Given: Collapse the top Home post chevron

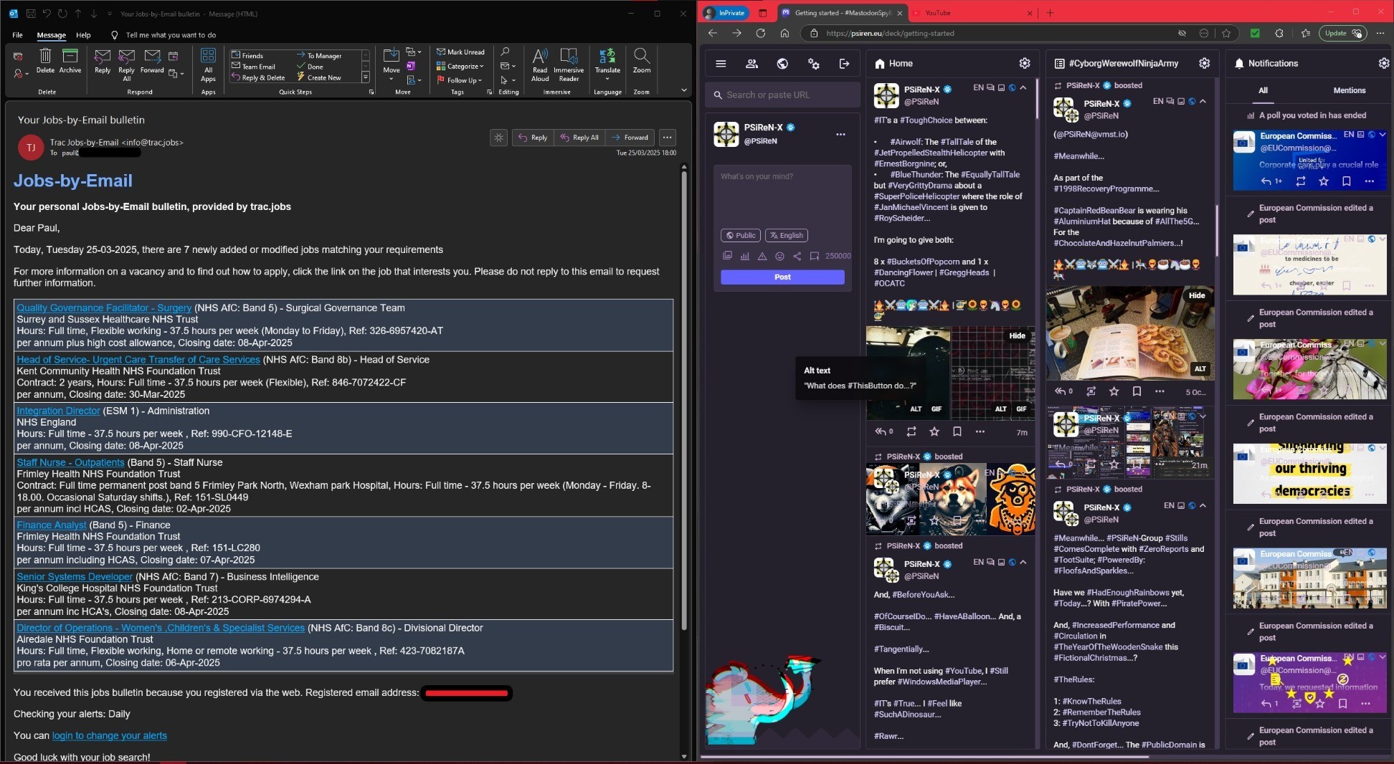Looking at the screenshot, I should click(1023, 87).
